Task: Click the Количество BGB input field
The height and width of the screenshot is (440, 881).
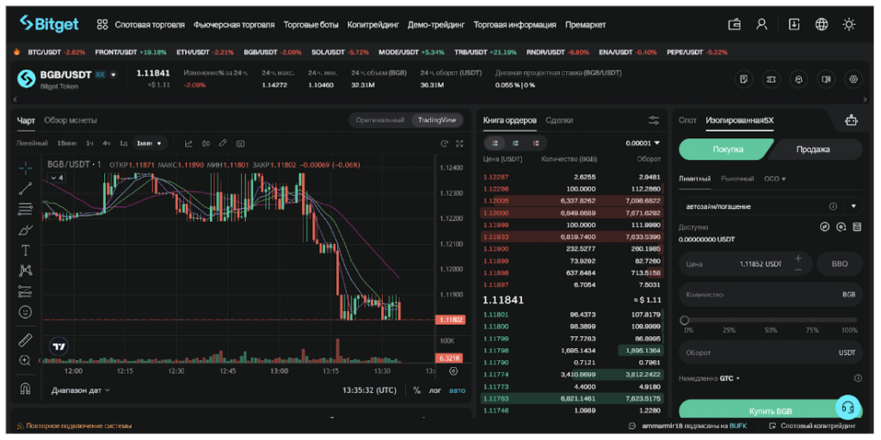Action: [770, 294]
